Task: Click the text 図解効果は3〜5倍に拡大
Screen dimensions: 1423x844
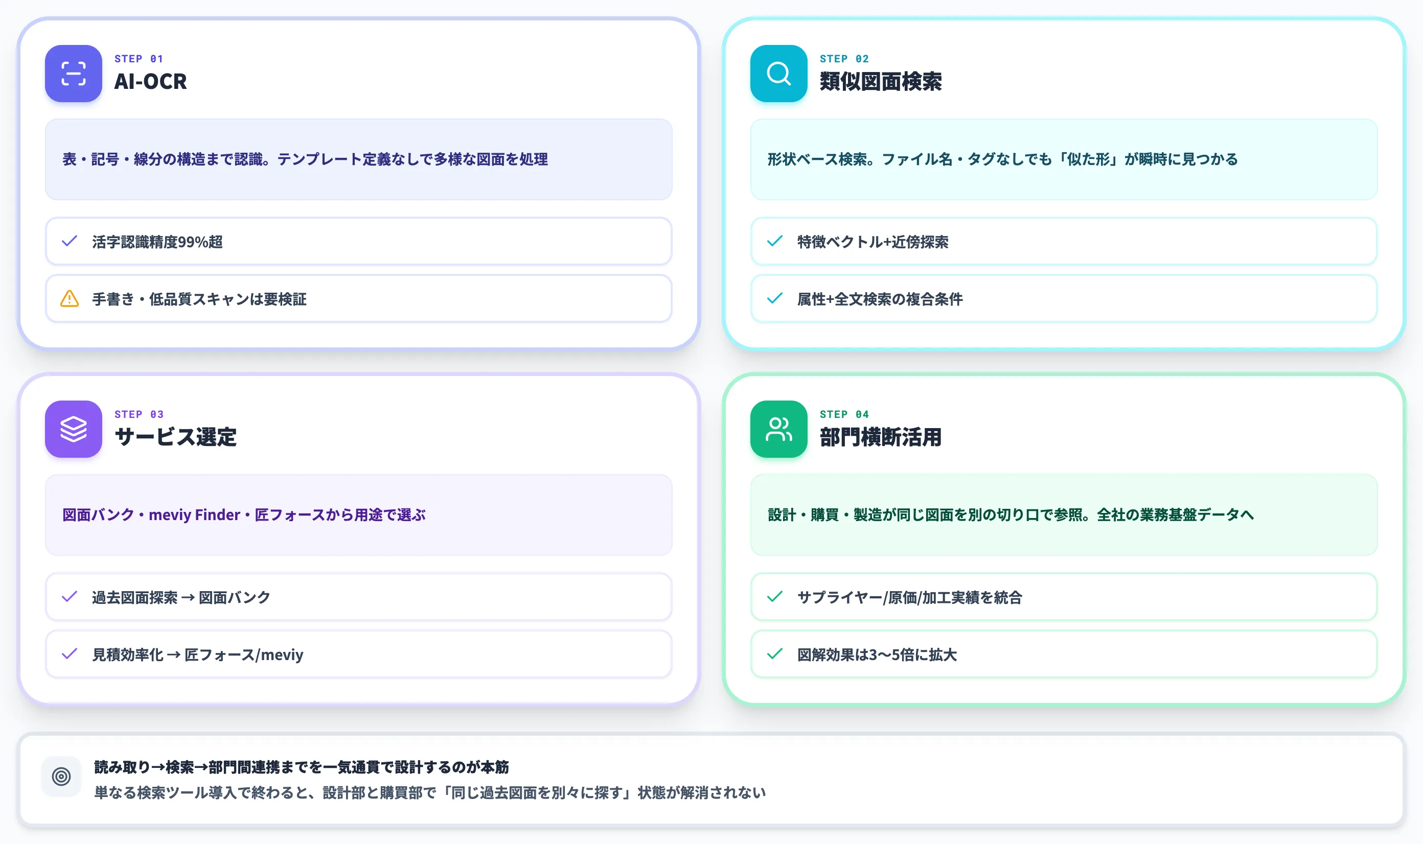Action: coord(877,654)
